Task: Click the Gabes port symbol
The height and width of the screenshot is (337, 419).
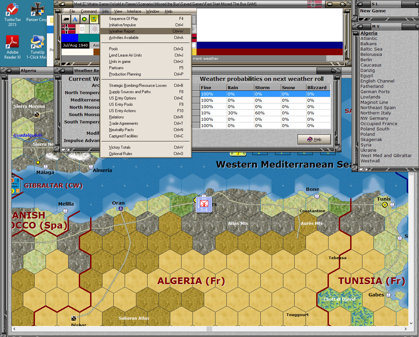Action: (x=388, y=295)
